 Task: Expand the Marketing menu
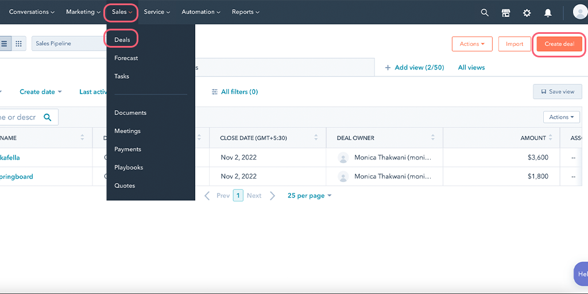[x=83, y=12]
